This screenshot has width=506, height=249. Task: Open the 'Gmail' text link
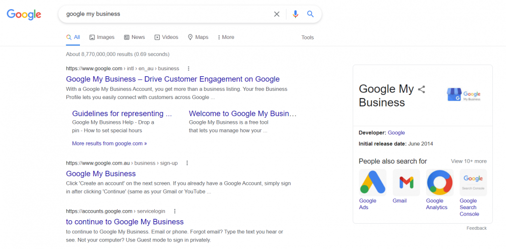400,201
